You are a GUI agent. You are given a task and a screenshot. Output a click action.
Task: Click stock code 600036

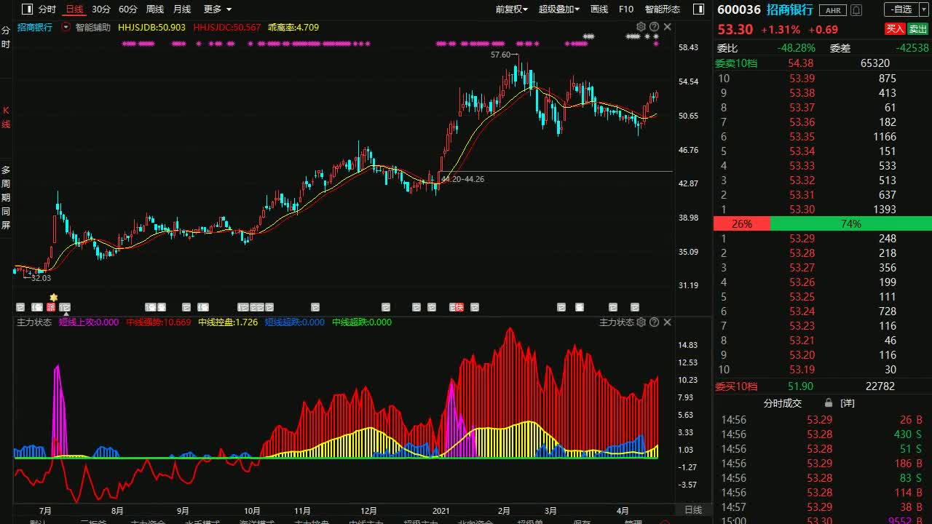pos(739,9)
